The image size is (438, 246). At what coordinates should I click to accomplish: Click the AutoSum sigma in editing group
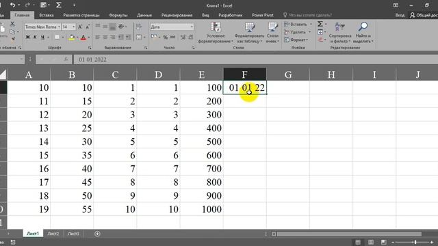pyautogui.click(x=320, y=24)
